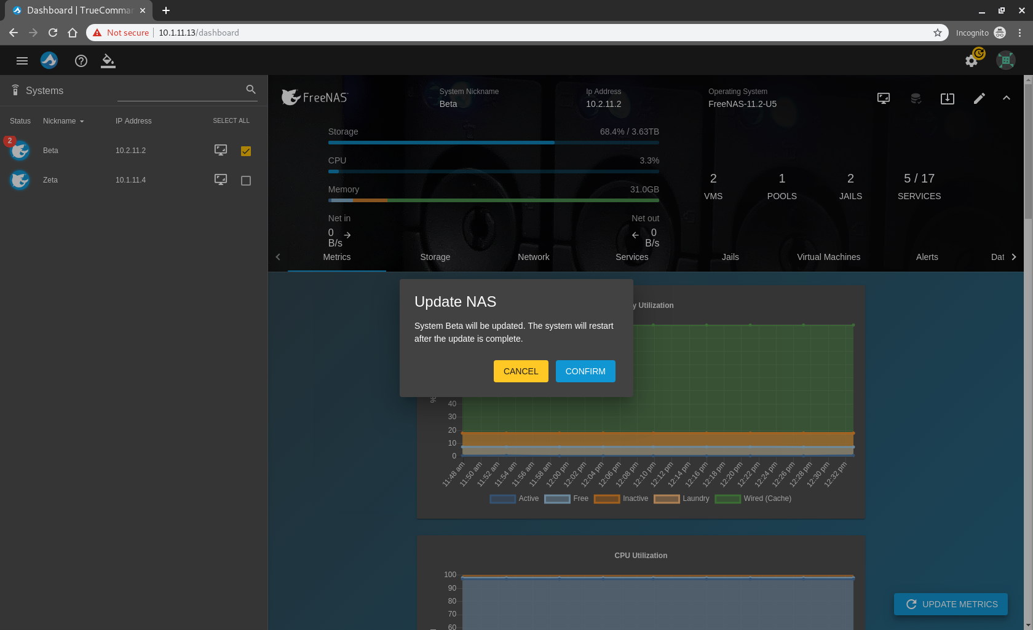Go back in browser
This screenshot has width=1033, height=630.
(14, 33)
